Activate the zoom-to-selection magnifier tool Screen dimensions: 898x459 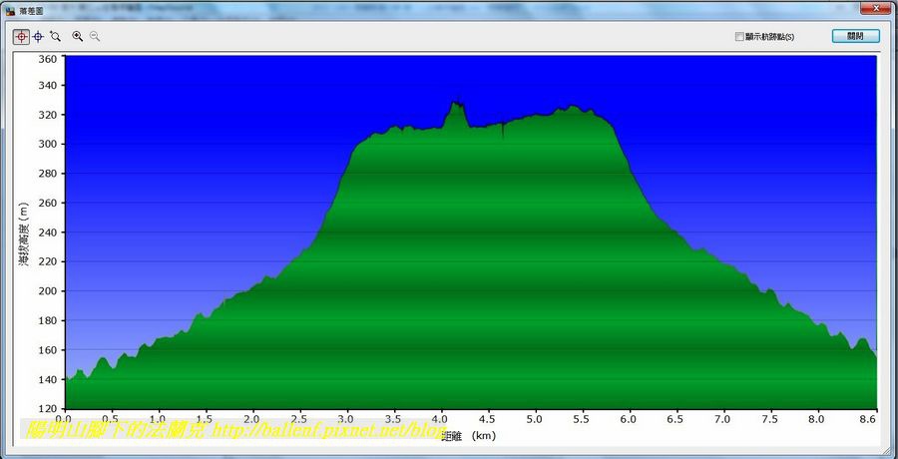(x=55, y=37)
